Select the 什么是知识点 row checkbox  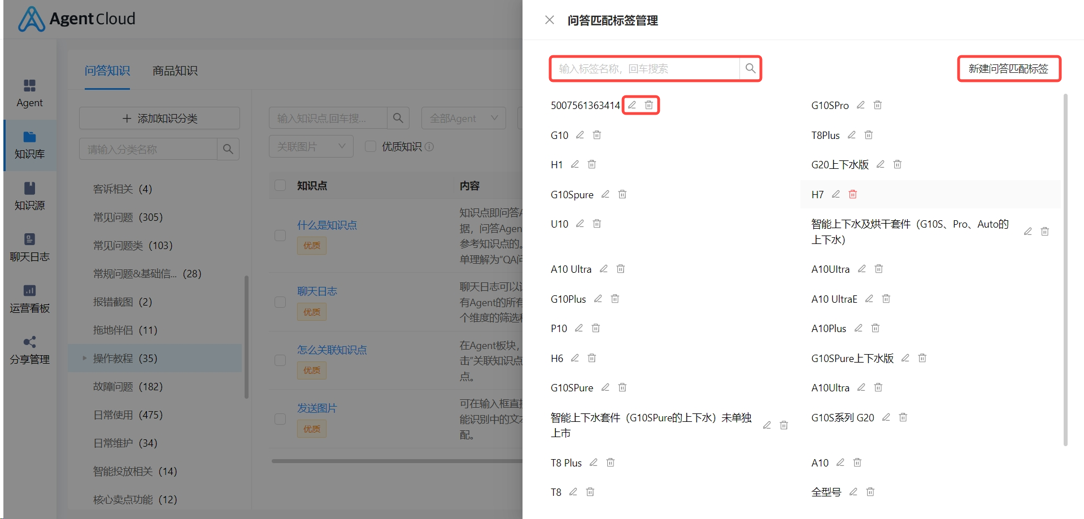(x=280, y=235)
